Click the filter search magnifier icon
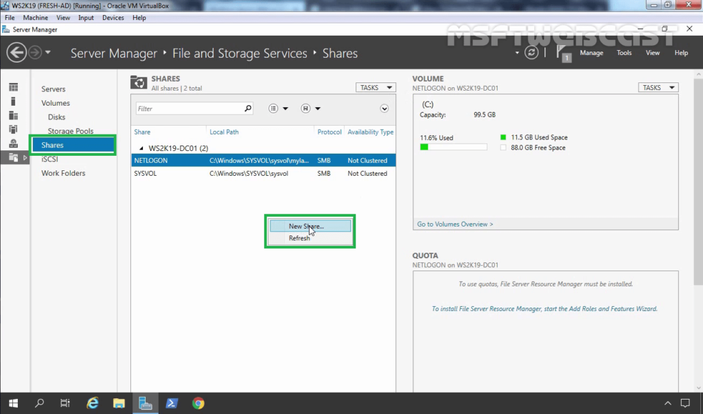This screenshot has height=414, width=703. 248,108
